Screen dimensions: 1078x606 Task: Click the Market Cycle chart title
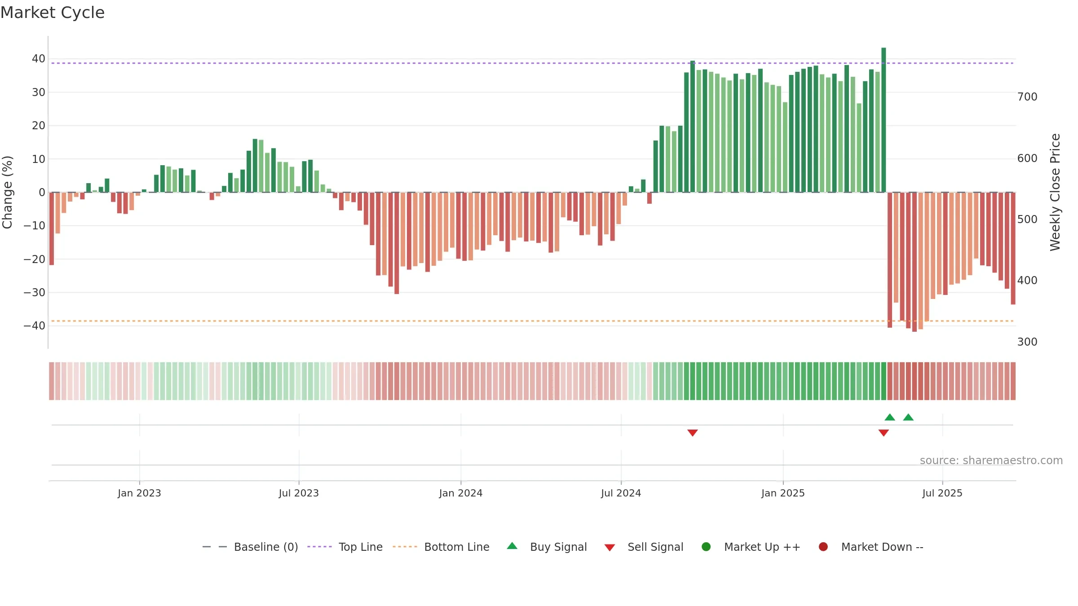53,13
